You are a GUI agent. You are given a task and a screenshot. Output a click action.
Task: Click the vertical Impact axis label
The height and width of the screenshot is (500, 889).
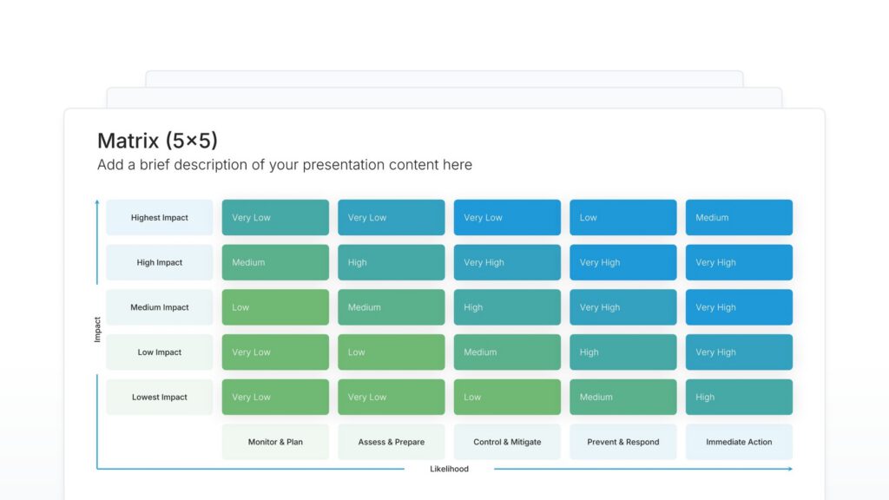[x=97, y=329]
